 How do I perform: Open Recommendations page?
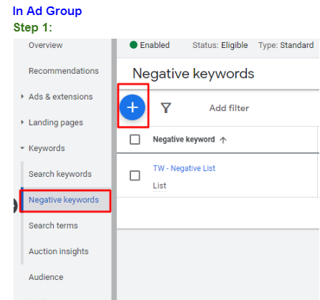pos(64,71)
